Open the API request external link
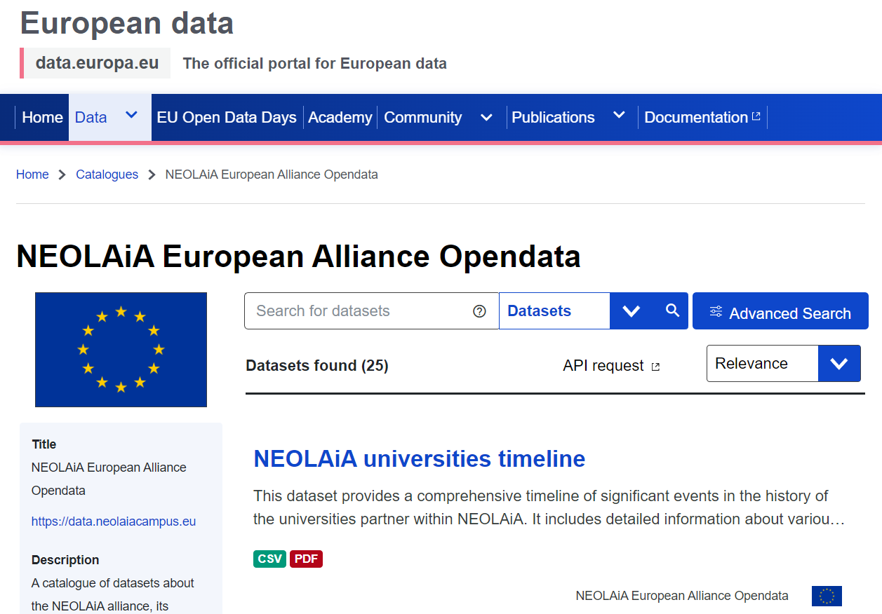Image resolution: width=882 pixels, height=614 pixels. coord(611,366)
